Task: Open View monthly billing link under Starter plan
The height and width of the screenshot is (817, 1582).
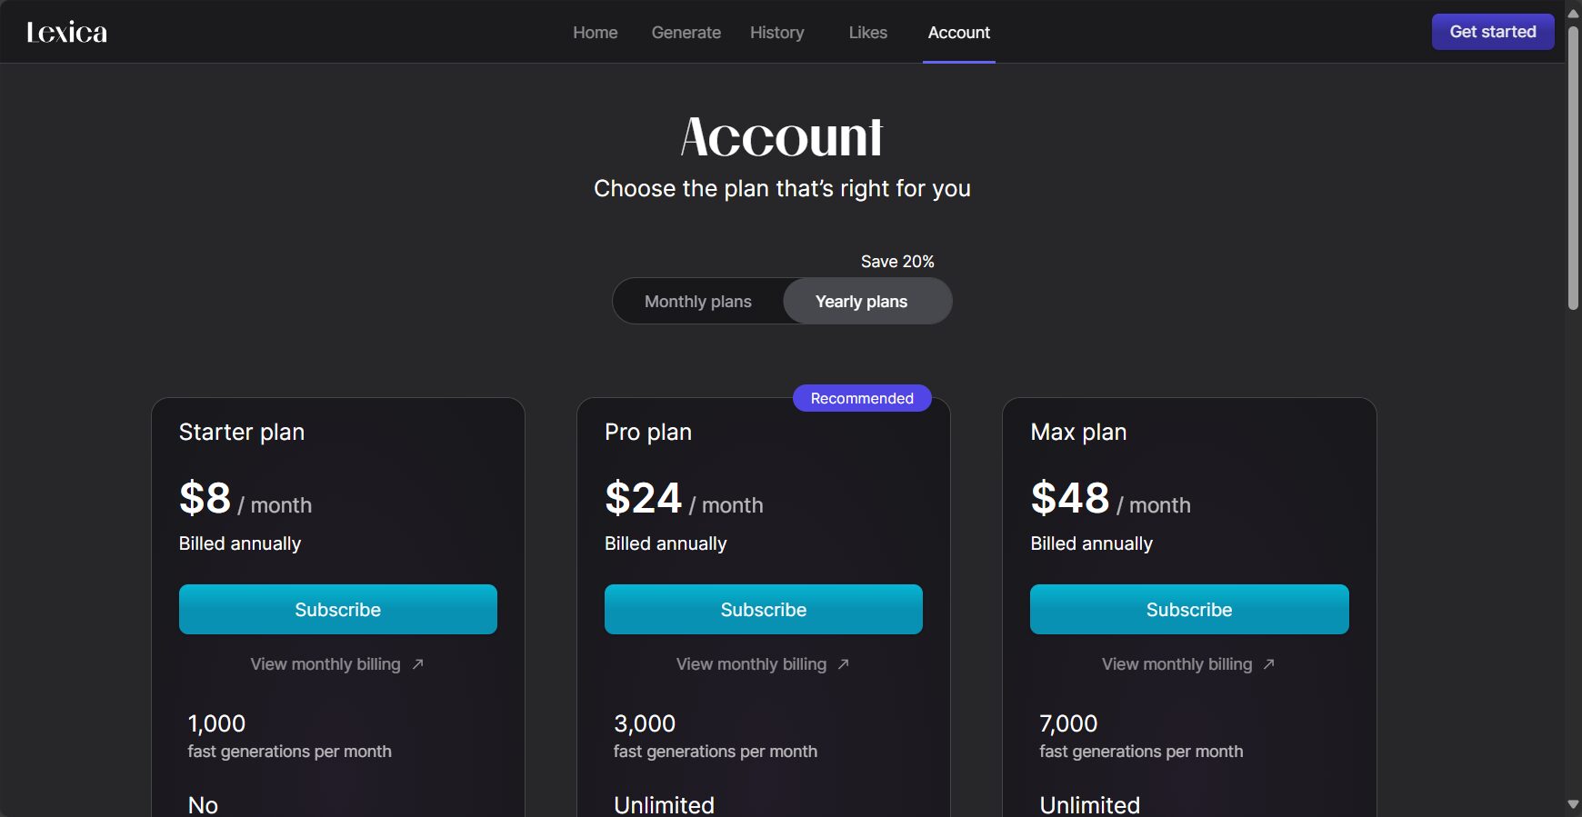Action: (325, 664)
